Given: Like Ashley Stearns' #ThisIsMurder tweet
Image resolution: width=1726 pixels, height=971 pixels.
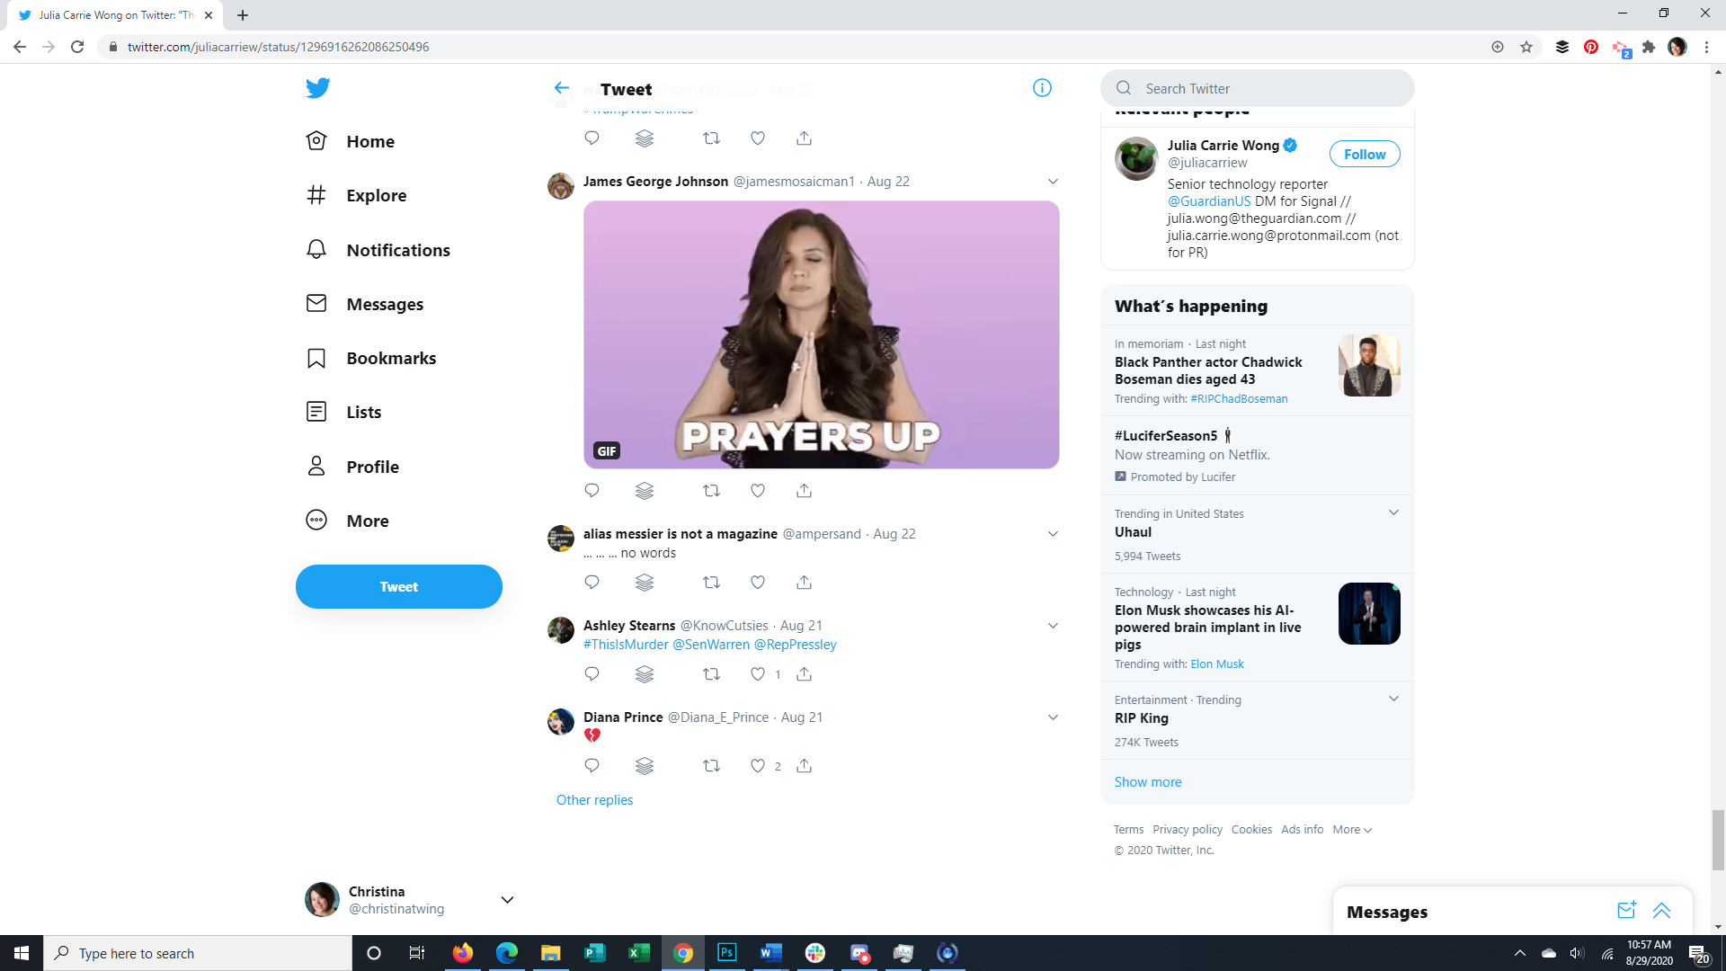Looking at the screenshot, I should pos(758,674).
